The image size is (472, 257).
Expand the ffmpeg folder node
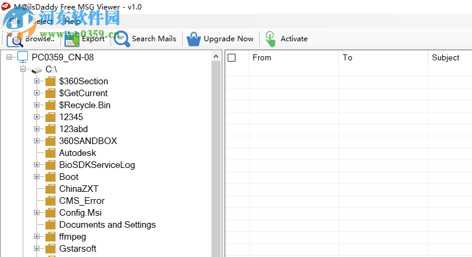pos(36,237)
